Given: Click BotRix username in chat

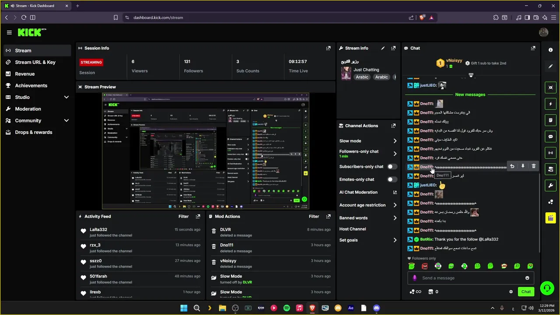Looking at the screenshot, I should tap(427, 239).
